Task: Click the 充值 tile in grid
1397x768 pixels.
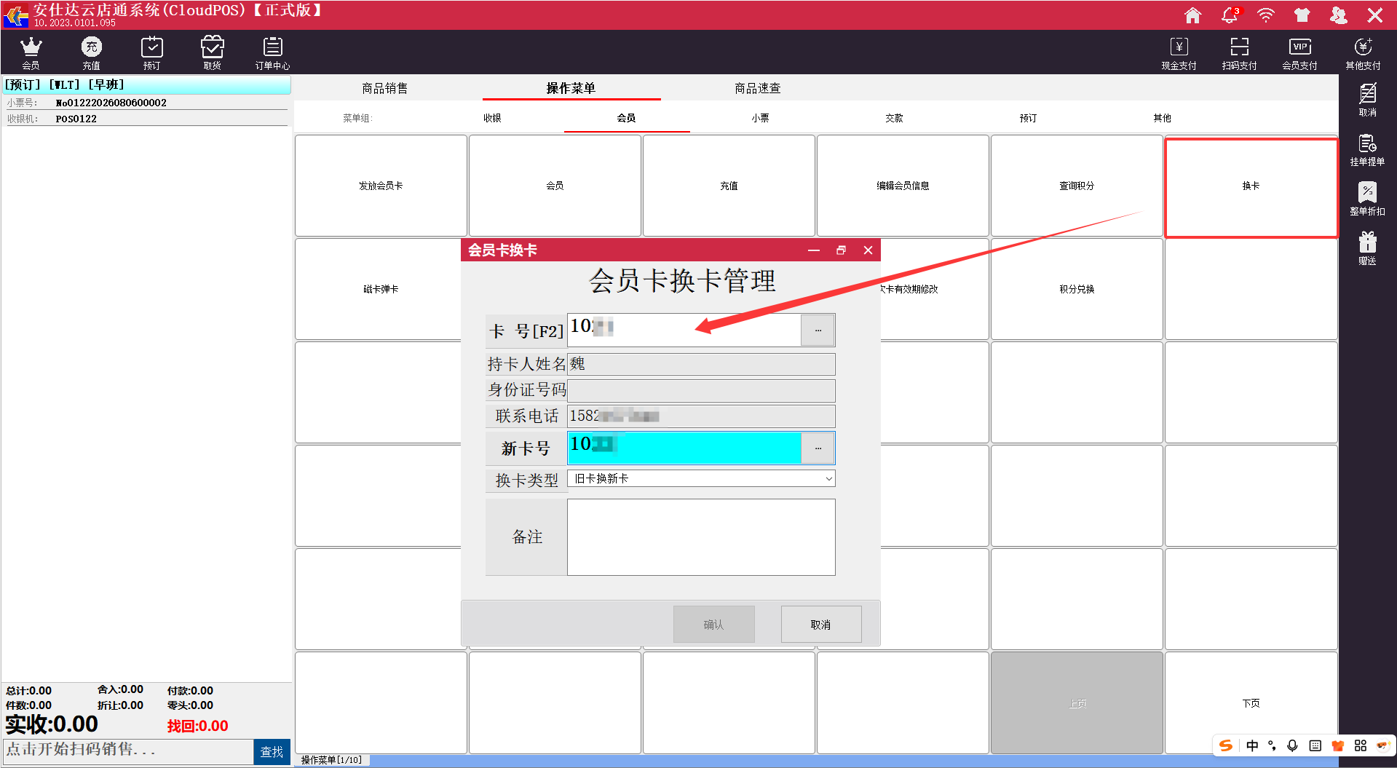Action: click(729, 186)
